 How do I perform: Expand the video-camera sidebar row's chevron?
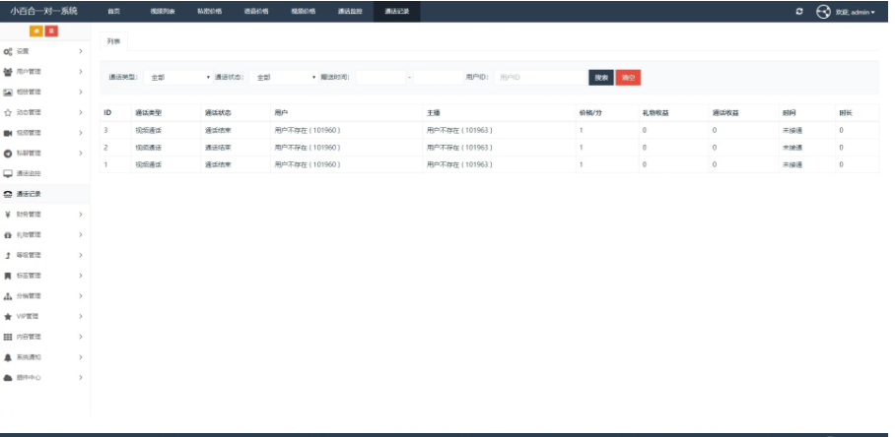click(x=81, y=133)
